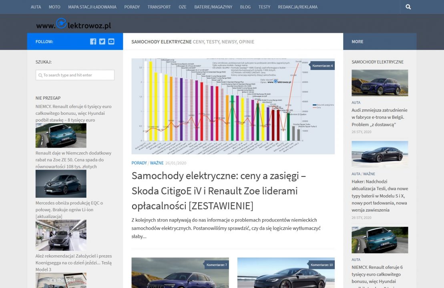Visit the Facebook page via Follow icon
The height and width of the screenshot is (288, 444).
point(93,42)
